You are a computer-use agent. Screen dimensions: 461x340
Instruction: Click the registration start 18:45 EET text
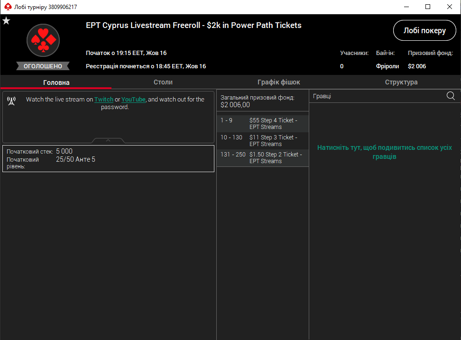(146, 66)
